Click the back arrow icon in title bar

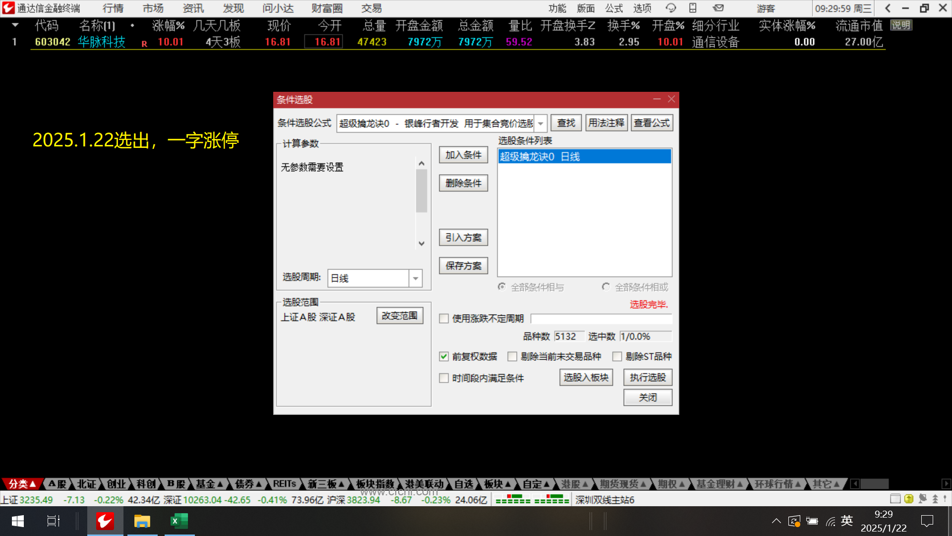(x=888, y=8)
